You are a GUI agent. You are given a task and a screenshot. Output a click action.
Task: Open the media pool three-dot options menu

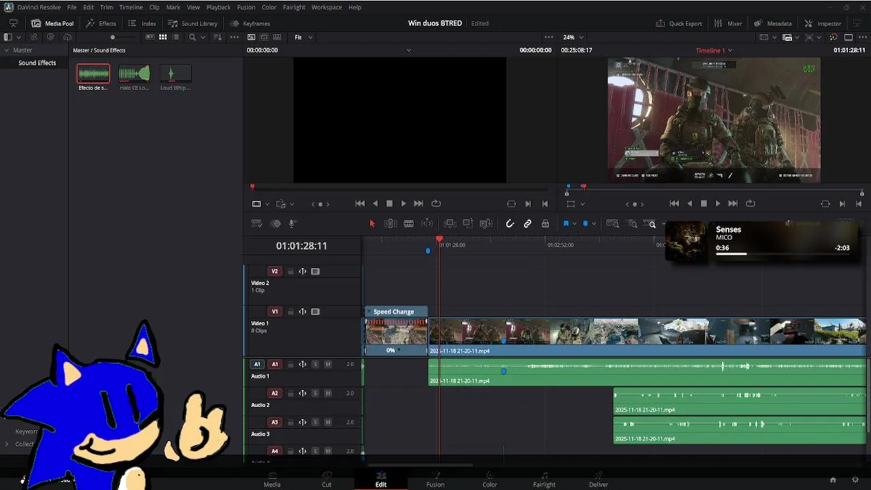pos(235,37)
